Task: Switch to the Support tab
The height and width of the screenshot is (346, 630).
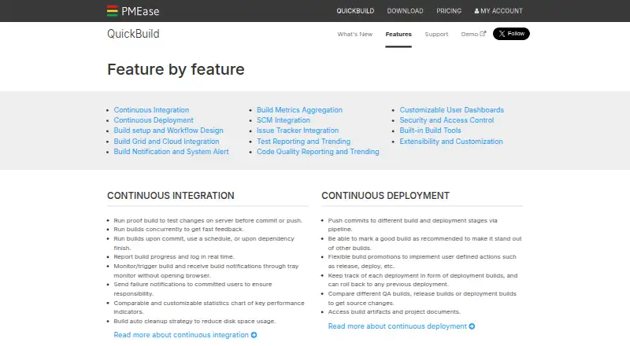Action: pyautogui.click(x=436, y=34)
